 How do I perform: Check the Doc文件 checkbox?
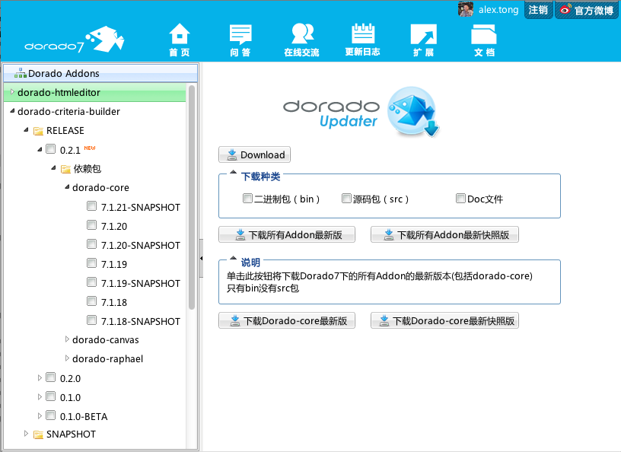tap(460, 199)
